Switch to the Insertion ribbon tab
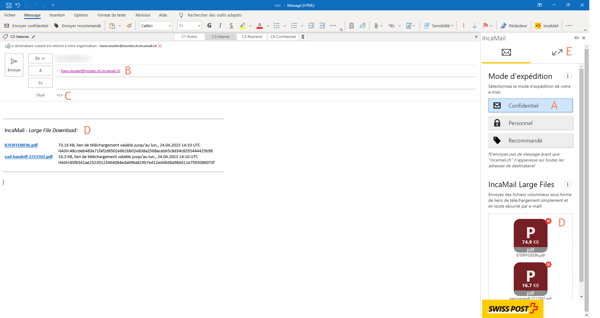 pyautogui.click(x=57, y=15)
